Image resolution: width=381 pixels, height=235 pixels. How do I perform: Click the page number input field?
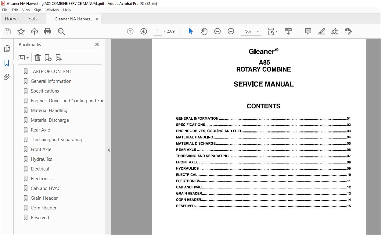[158, 31]
